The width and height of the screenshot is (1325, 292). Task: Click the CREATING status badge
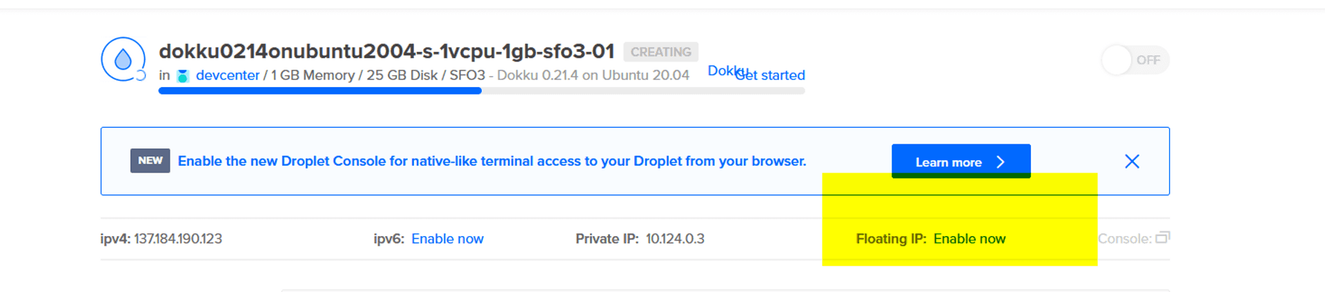pos(660,52)
